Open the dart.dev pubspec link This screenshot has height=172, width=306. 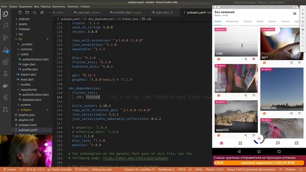pos(136,158)
